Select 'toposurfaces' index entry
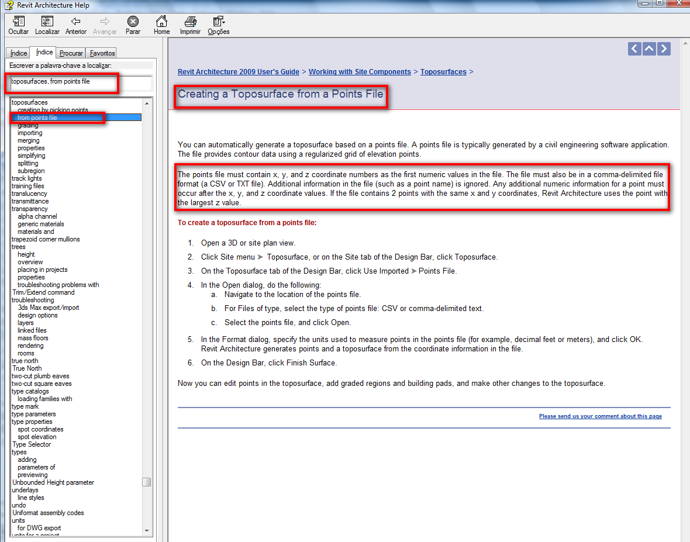The width and height of the screenshot is (690, 542). coord(29,102)
